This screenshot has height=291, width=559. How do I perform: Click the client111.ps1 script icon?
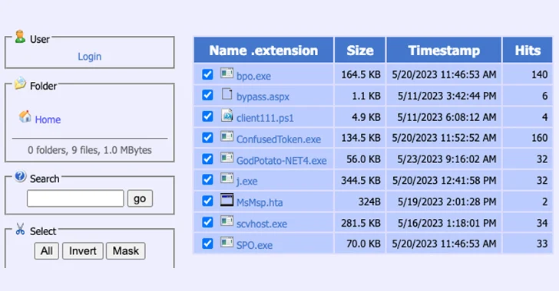[227, 116]
